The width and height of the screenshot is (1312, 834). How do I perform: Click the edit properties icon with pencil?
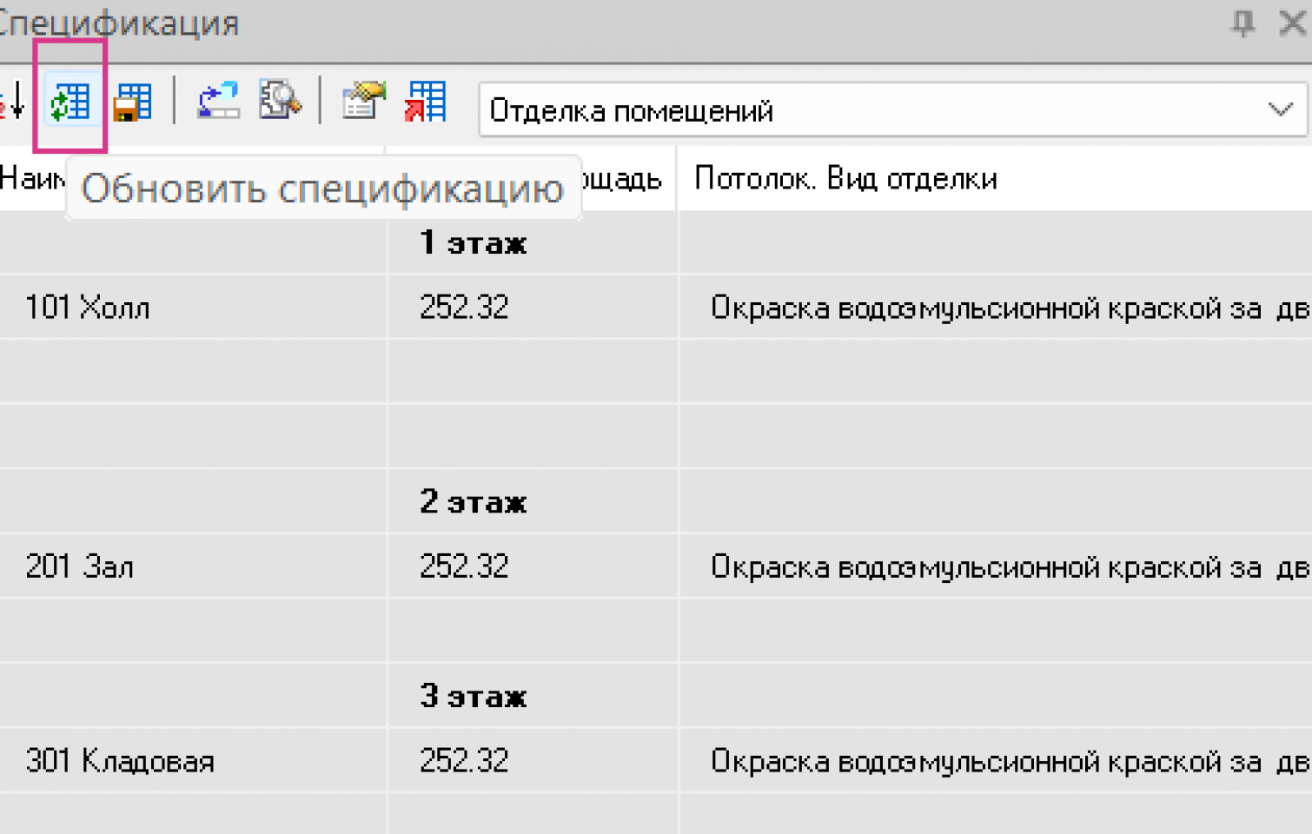[x=362, y=101]
